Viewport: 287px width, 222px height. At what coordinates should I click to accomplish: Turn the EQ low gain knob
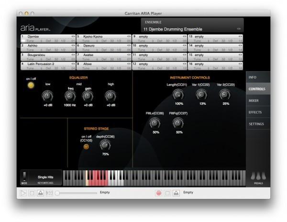tap(47, 96)
